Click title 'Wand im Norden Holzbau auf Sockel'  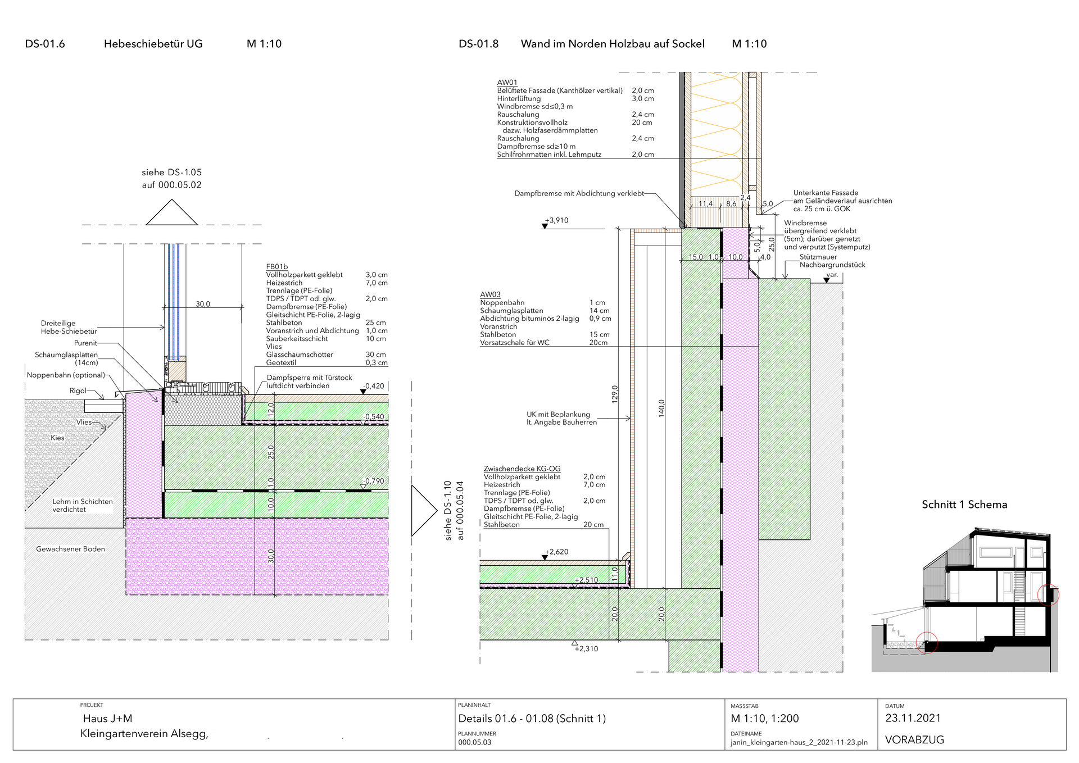coord(612,44)
